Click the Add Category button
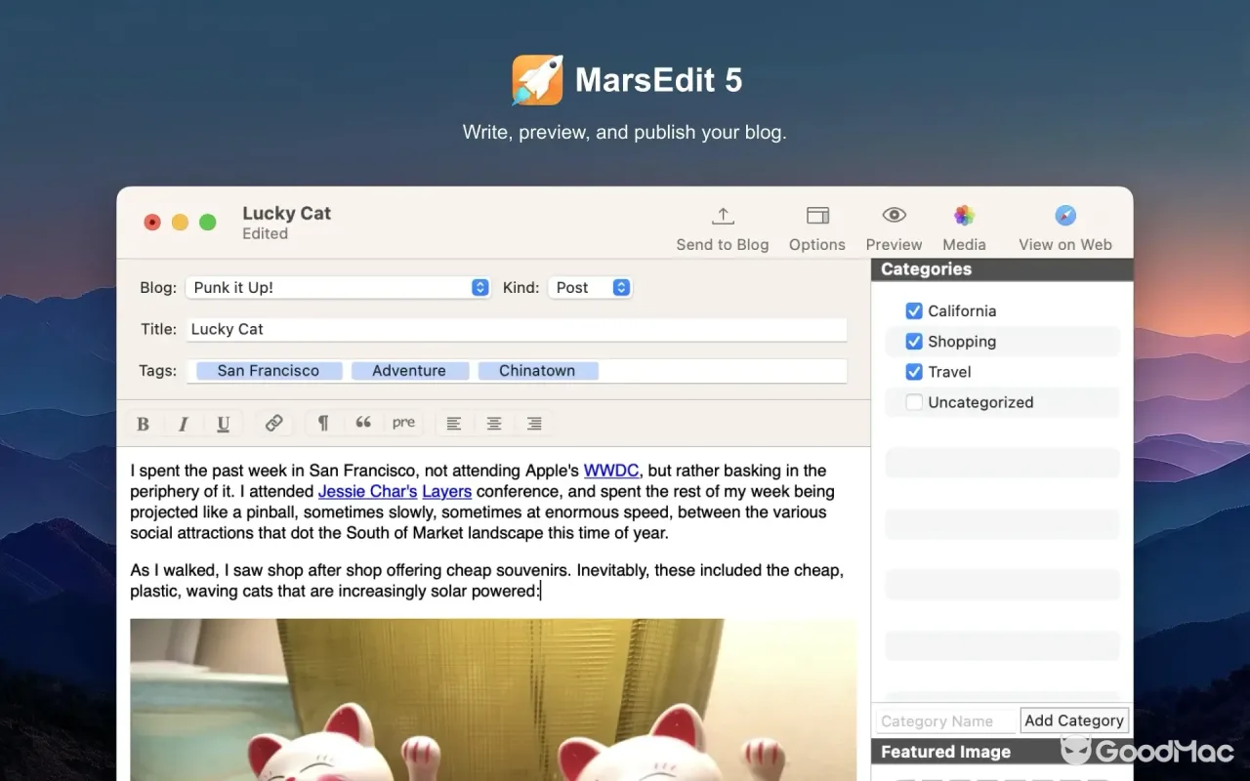This screenshot has width=1250, height=781. pyautogui.click(x=1074, y=720)
